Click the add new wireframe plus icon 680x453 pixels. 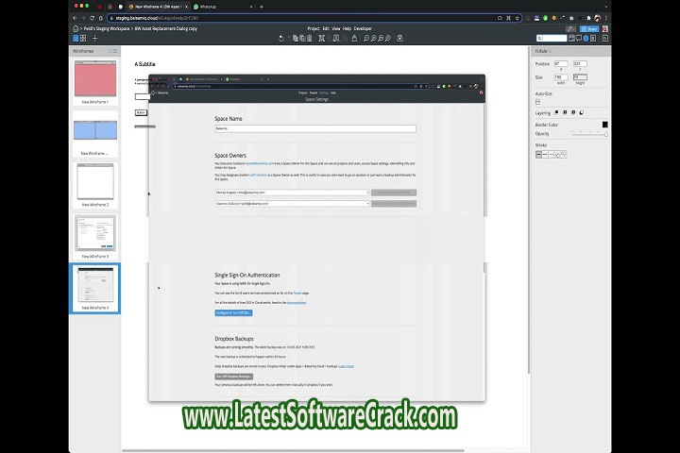94,39
